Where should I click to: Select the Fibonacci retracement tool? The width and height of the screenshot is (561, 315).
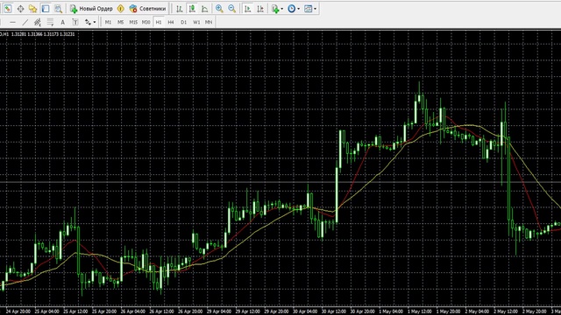50,22
